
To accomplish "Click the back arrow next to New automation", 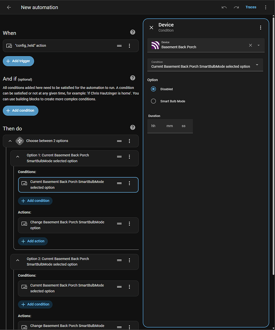I will pyautogui.click(x=9, y=7).
